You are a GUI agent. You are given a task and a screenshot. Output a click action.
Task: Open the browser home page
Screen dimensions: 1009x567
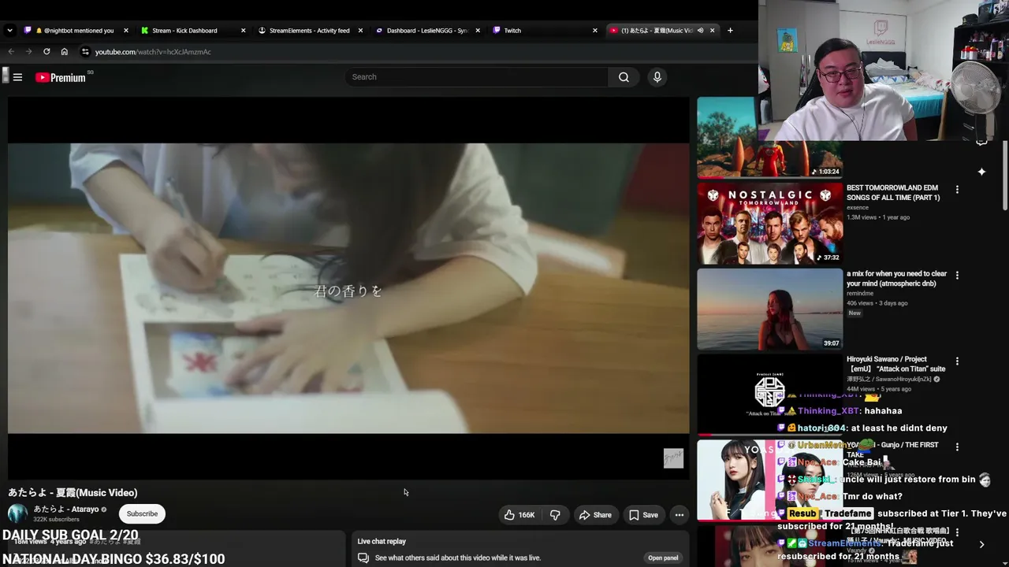(x=65, y=52)
